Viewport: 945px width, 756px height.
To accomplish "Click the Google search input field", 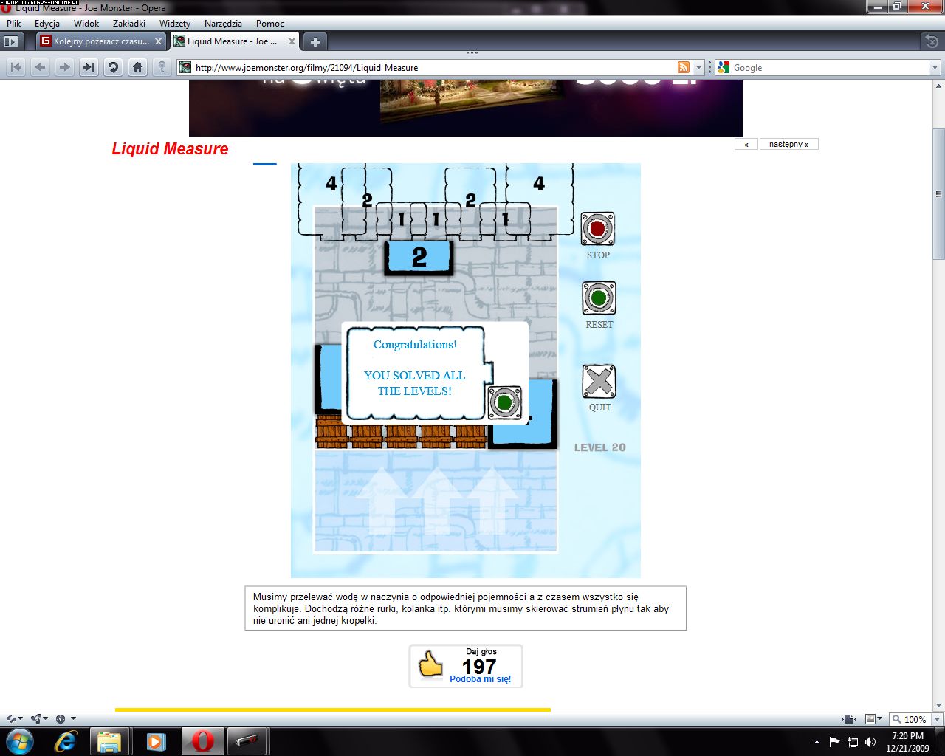I will coord(828,67).
